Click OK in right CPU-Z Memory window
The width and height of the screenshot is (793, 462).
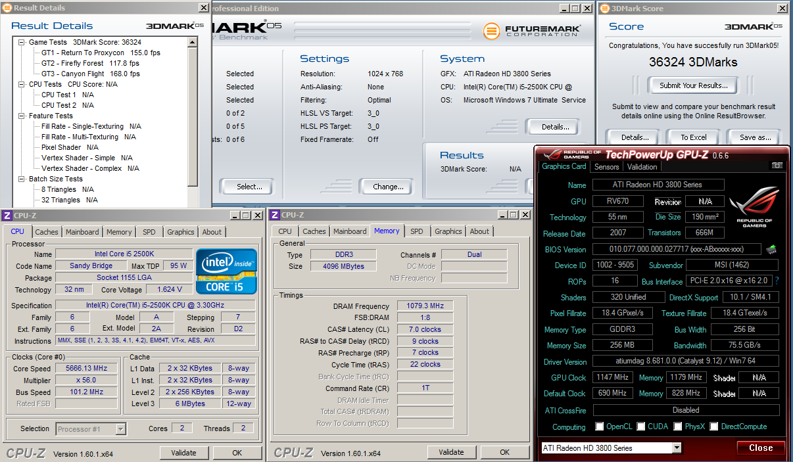pyautogui.click(x=505, y=452)
